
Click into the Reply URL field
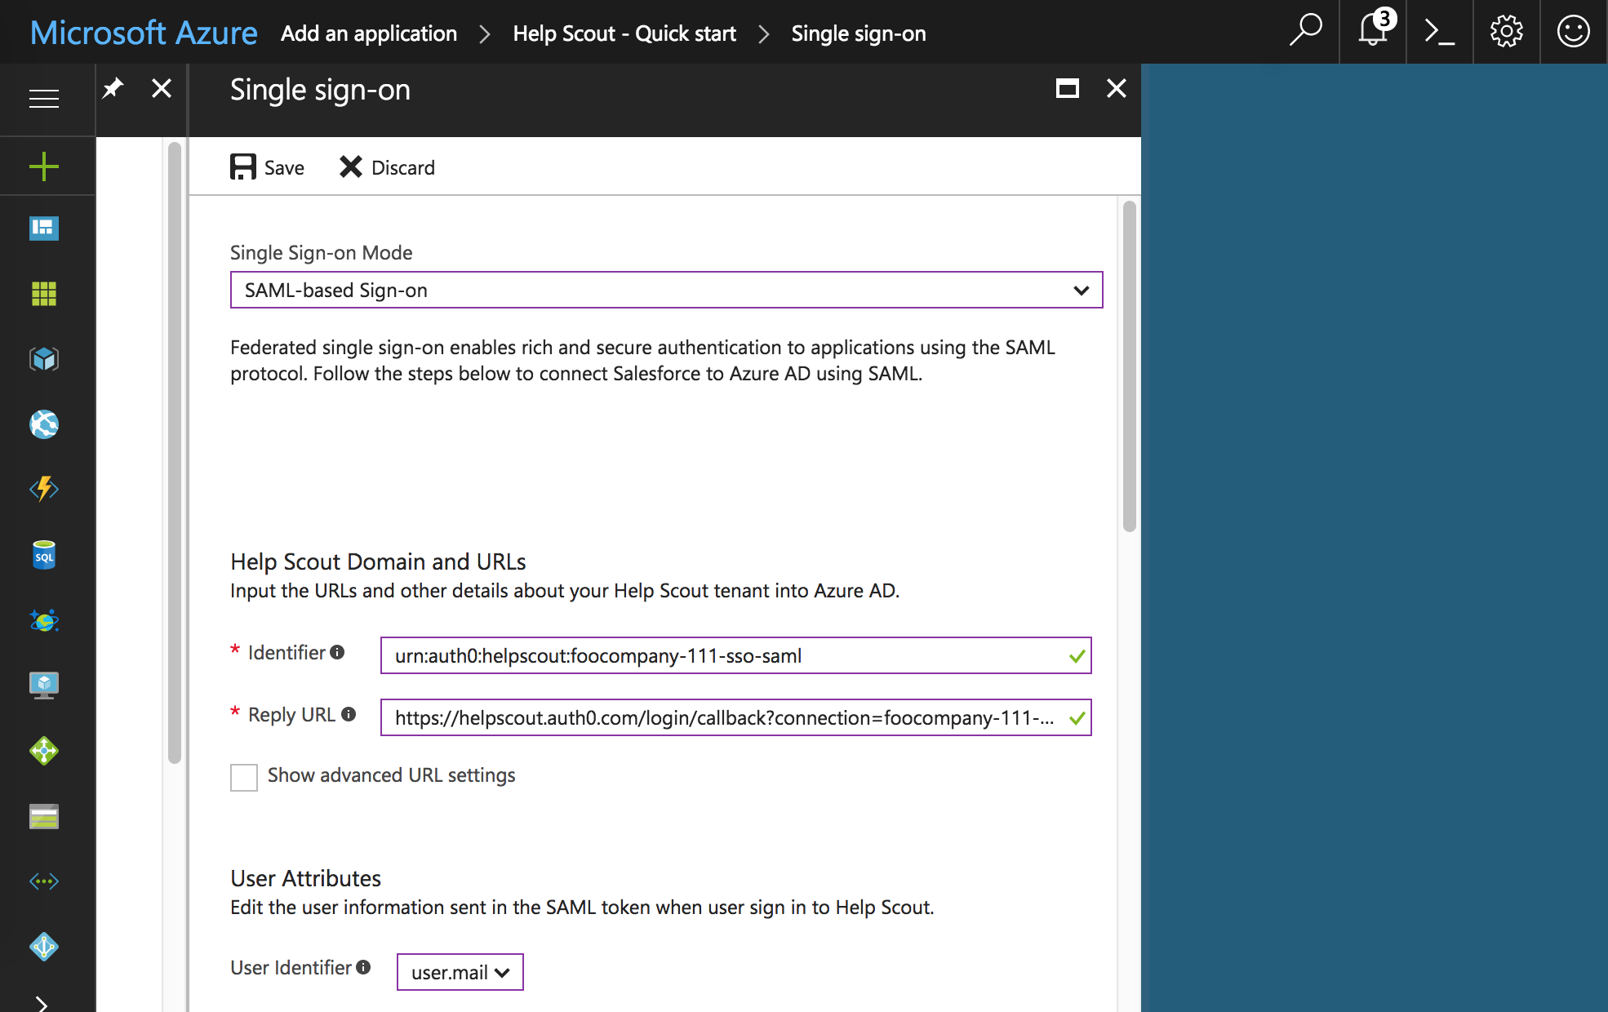(x=723, y=717)
